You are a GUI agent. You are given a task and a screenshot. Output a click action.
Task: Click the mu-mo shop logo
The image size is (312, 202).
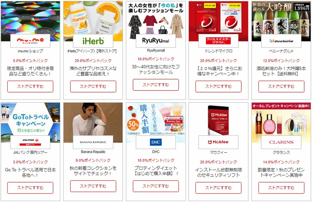tap(30, 41)
